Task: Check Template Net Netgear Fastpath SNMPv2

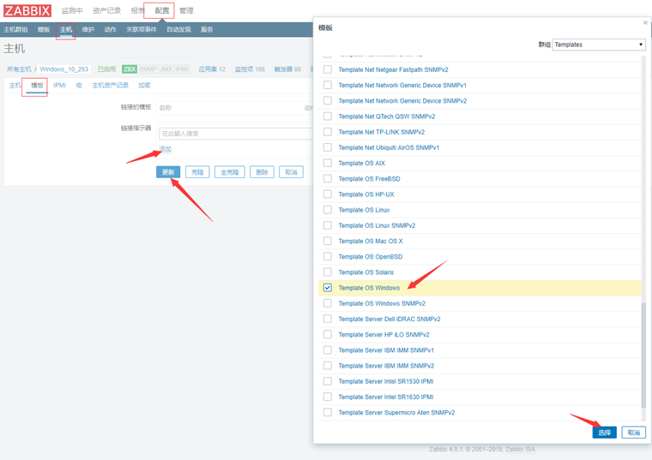Action: (328, 69)
